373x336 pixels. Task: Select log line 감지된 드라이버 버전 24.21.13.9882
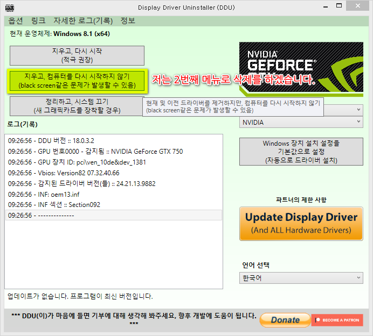(x=114, y=183)
